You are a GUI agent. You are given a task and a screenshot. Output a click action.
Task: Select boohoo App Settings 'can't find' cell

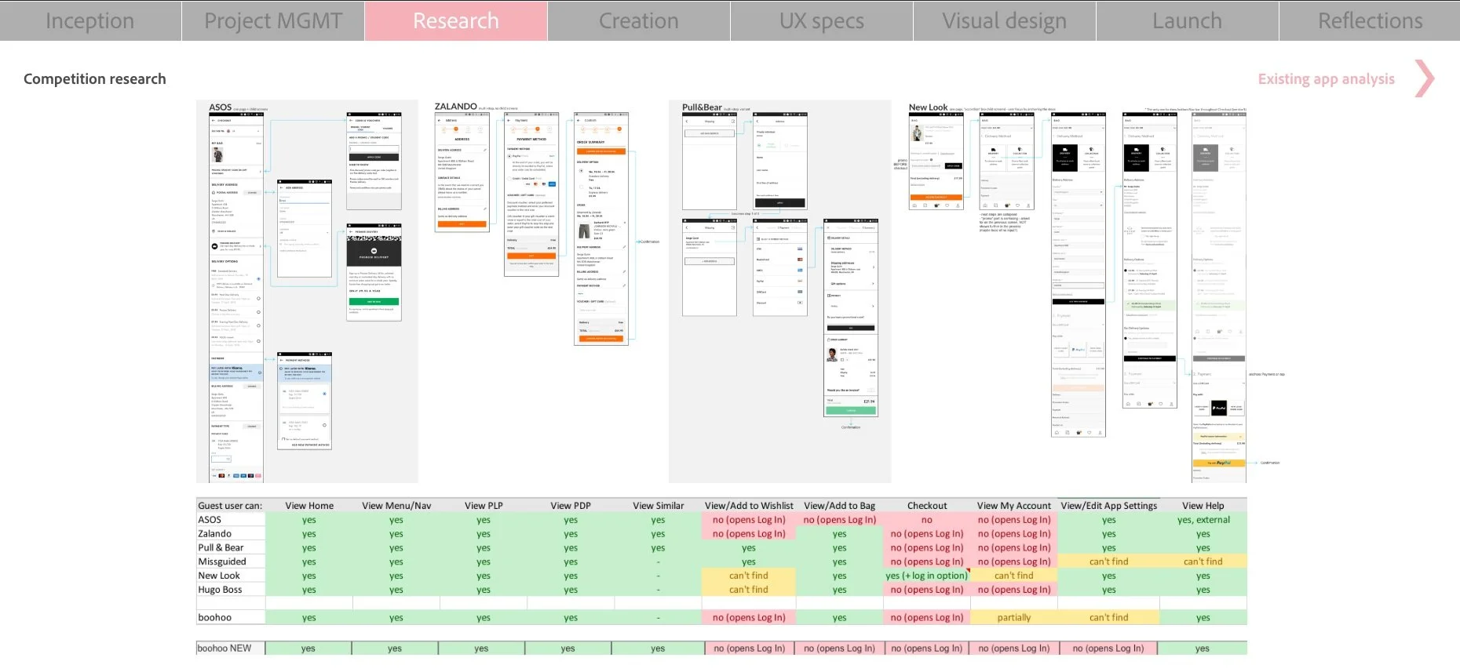[x=1108, y=618]
